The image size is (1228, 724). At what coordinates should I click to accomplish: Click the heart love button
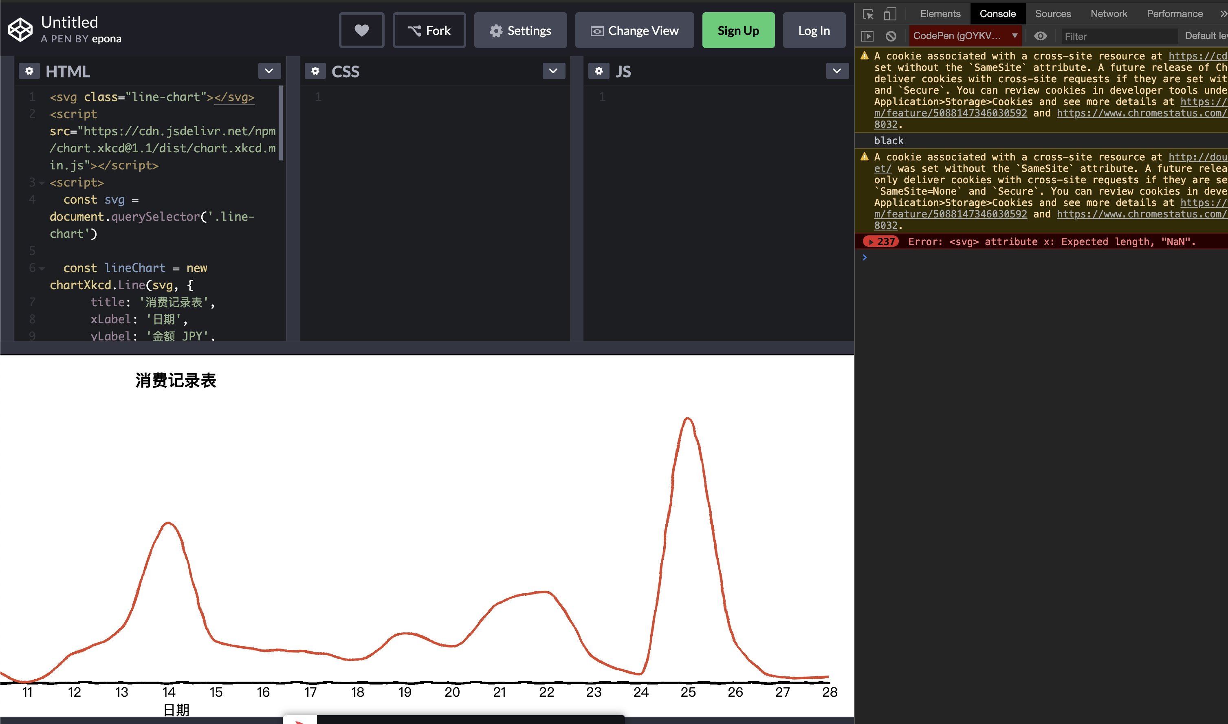click(x=362, y=30)
